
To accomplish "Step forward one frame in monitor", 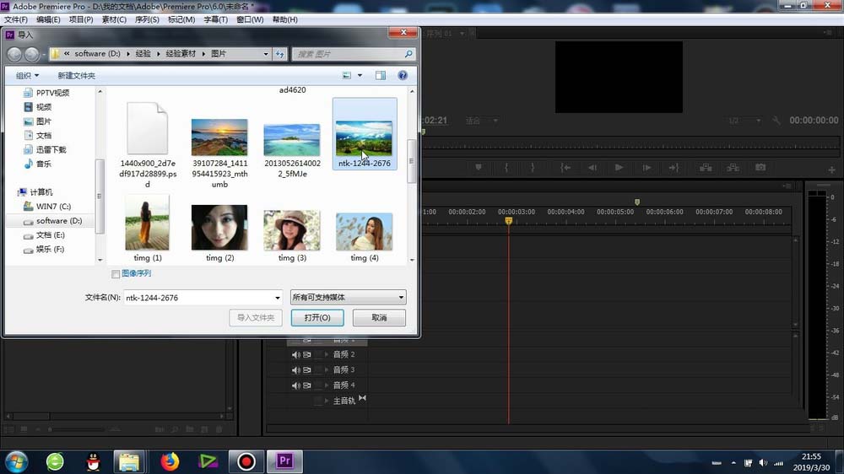I will point(647,167).
